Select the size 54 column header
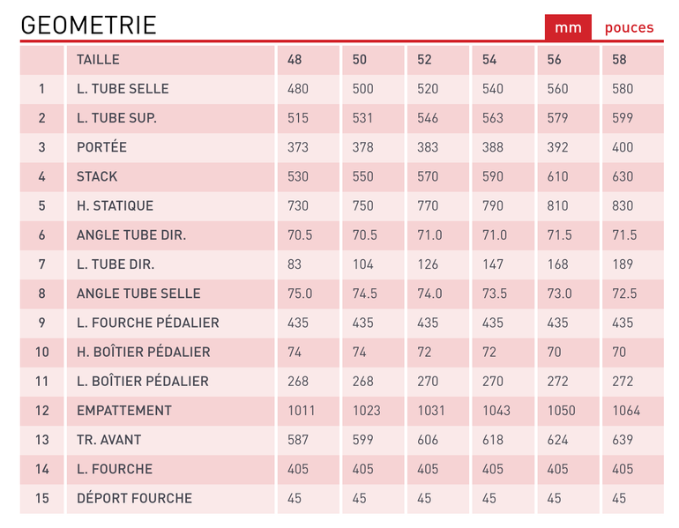 click(489, 59)
